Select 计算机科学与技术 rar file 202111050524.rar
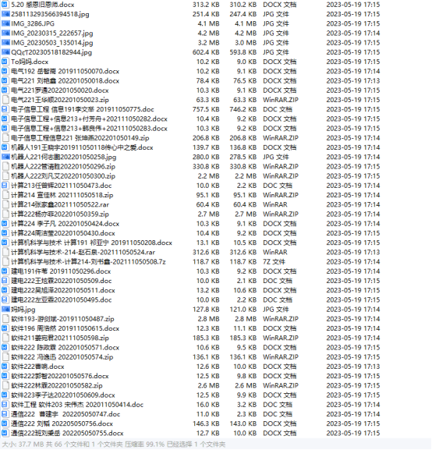 [x=83, y=252]
